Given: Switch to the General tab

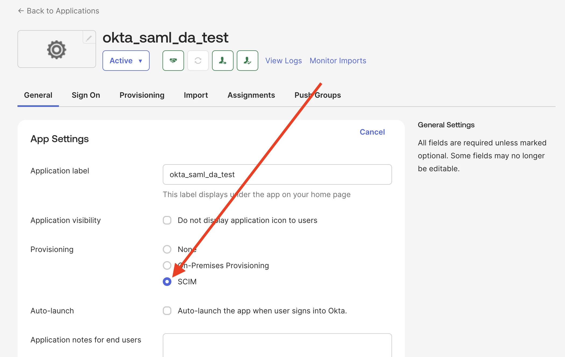Looking at the screenshot, I should click(38, 95).
